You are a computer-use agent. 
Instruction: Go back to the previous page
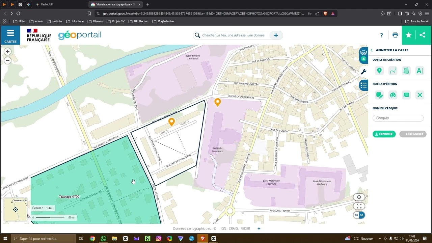click(x=5, y=13)
